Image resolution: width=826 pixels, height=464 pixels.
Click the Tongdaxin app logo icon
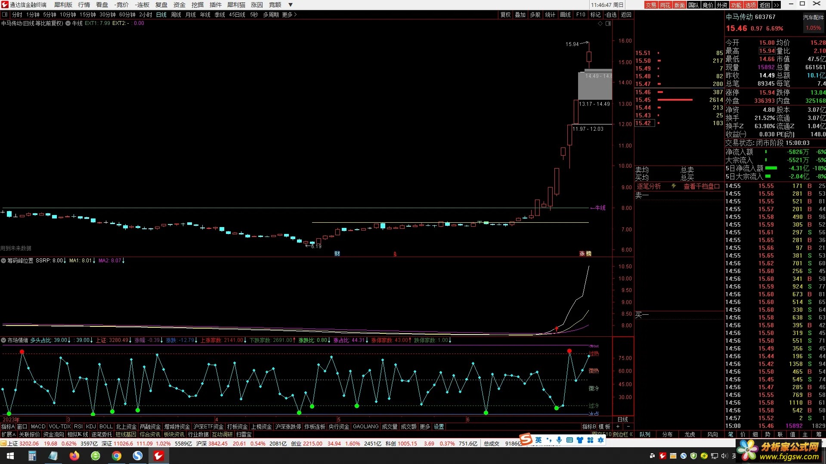tap(5, 5)
